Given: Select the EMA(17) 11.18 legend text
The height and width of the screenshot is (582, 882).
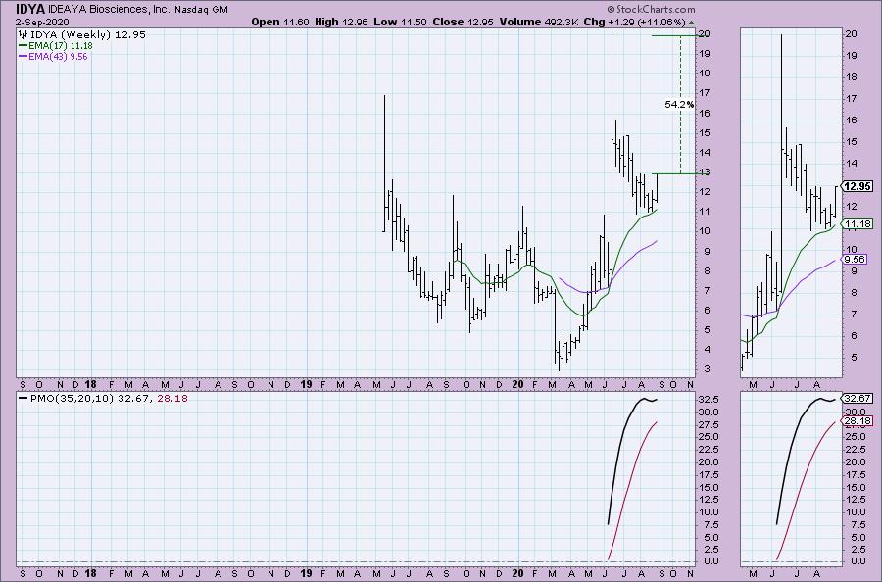Looking at the screenshot, I should [x=61, y=45].
